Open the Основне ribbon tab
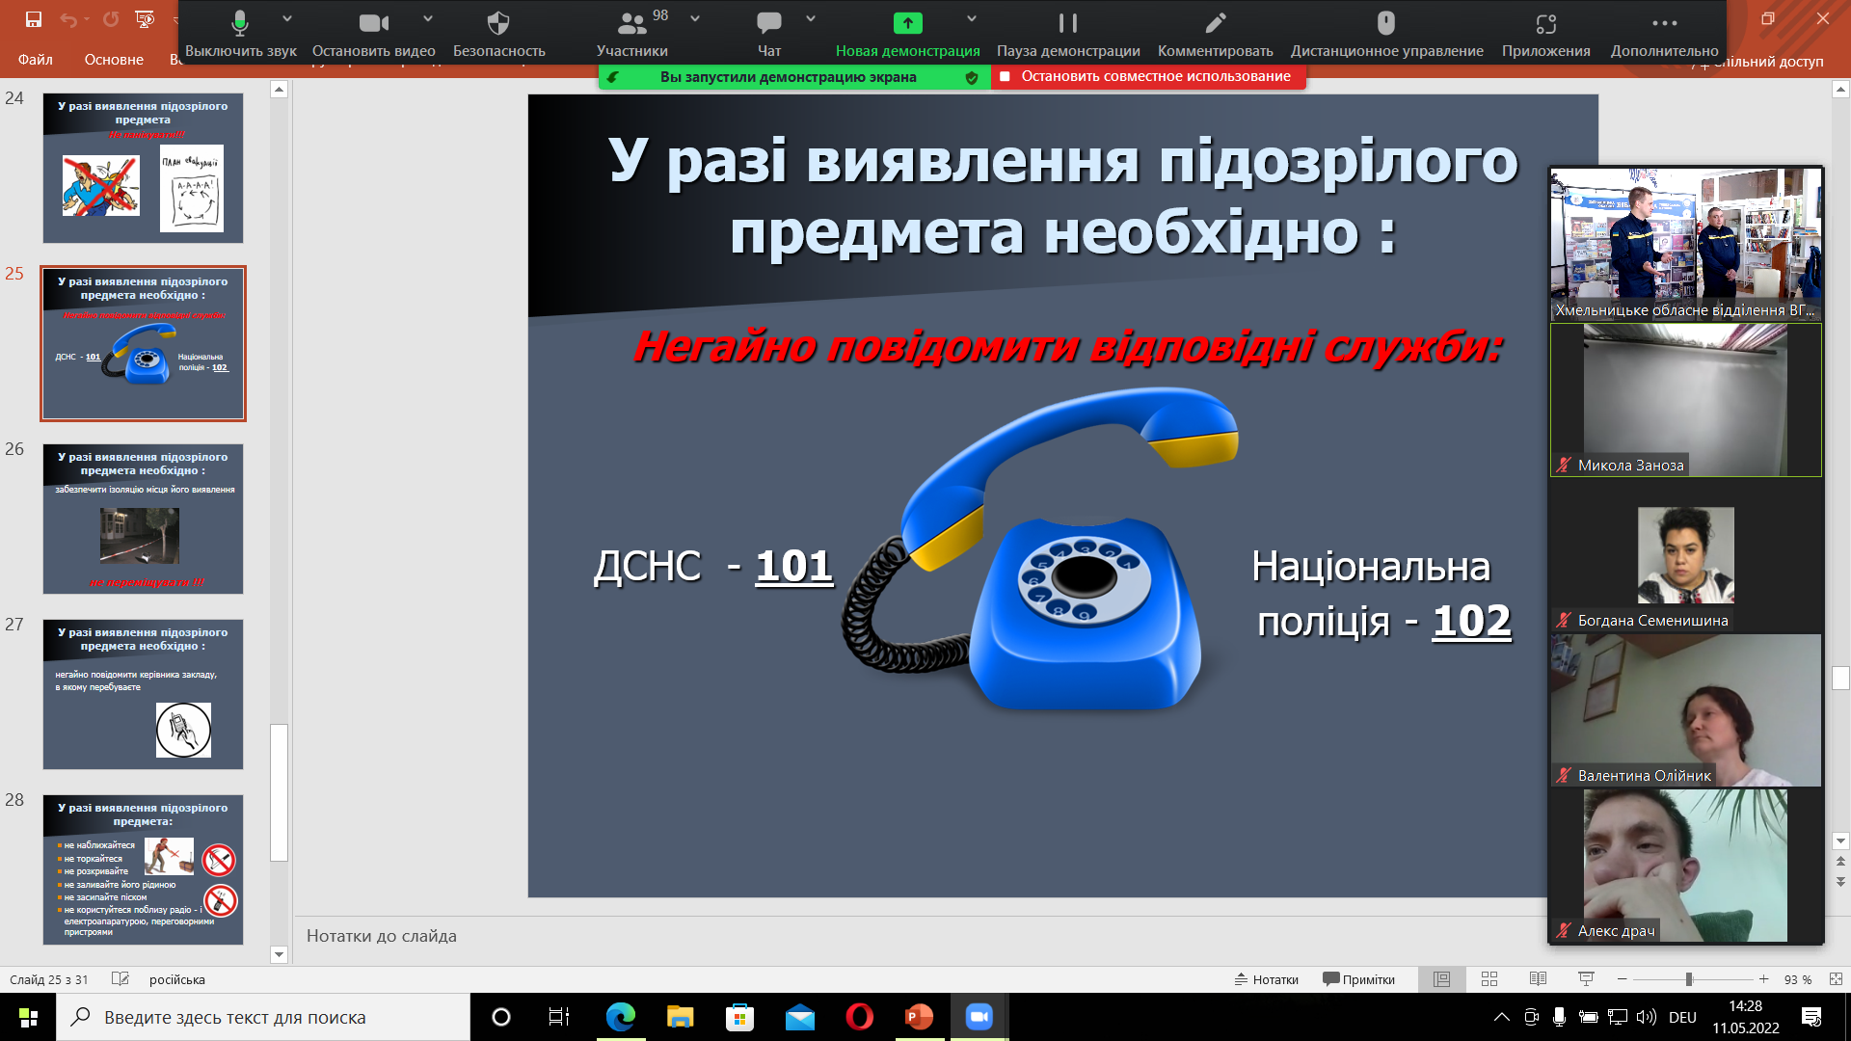This screenshot has width=1851, height=1041. click(x=114, y=60)
